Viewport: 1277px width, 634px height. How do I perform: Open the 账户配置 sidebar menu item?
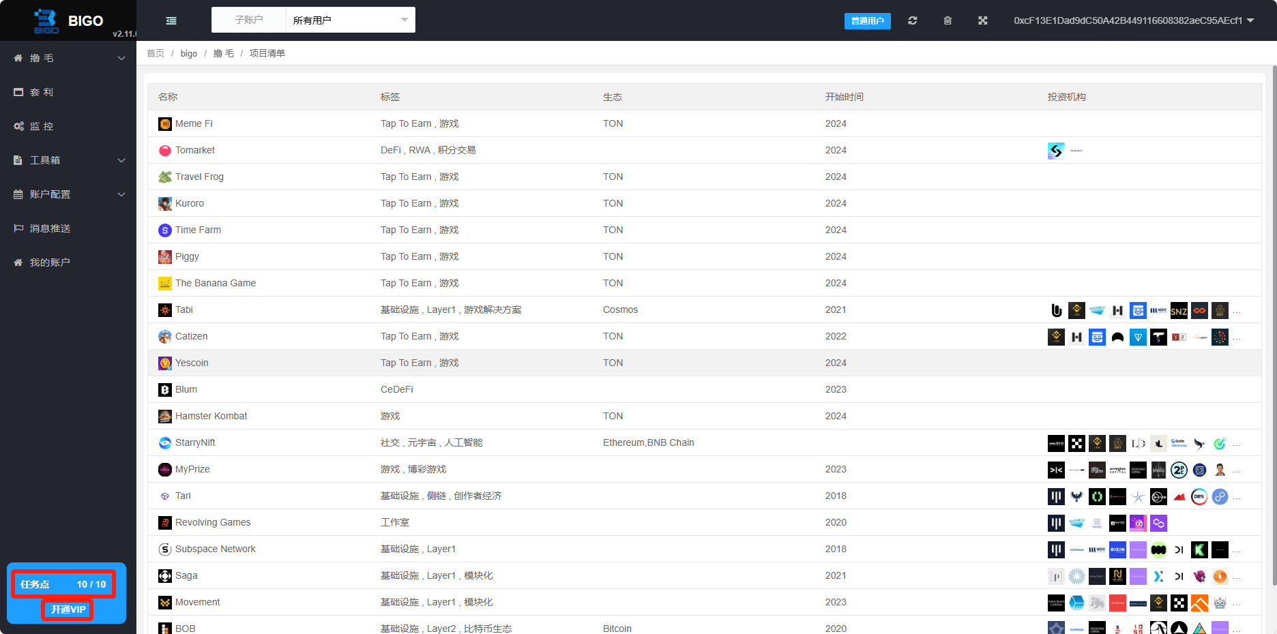point(68,194)
